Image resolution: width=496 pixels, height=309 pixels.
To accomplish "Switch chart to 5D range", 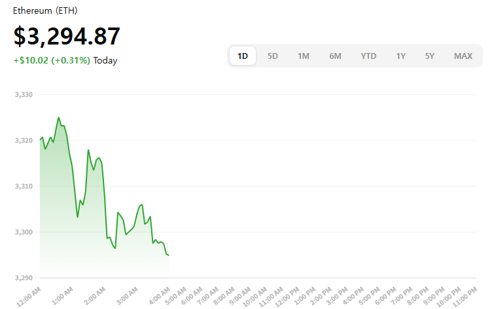I will [x=273, y=56].
